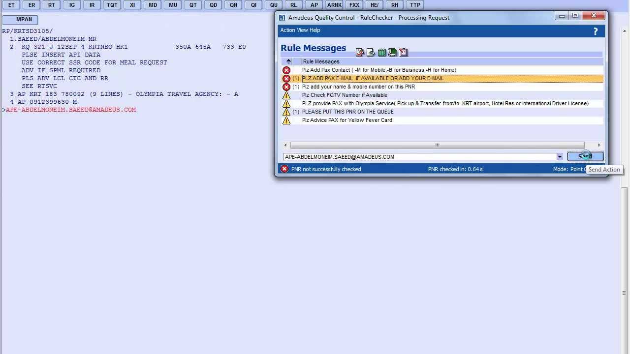This screenshot has height=354, width=630.
Task: Click the left arrow of rule list horizontal scrollbar
Action: tap(285, 145)
